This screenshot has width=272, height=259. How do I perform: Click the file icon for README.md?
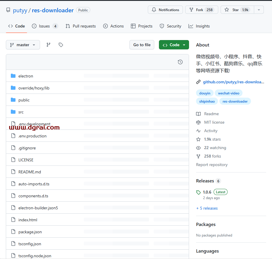pos(13,172)
